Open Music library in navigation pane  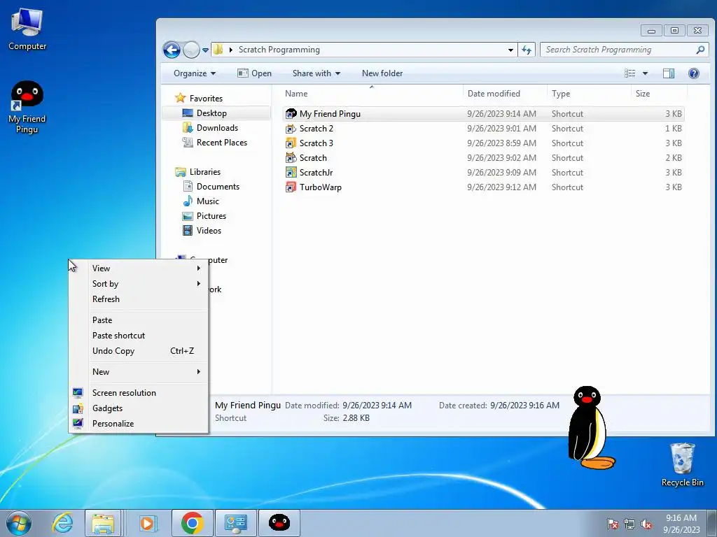[207, 201]
